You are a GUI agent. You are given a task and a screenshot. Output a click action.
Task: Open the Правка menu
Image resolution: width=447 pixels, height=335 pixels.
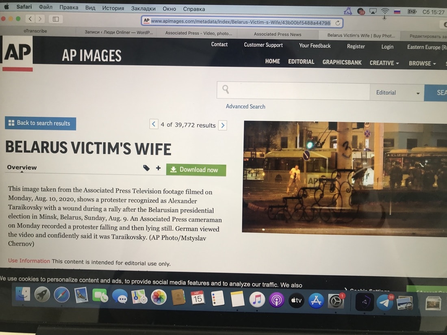69,7
